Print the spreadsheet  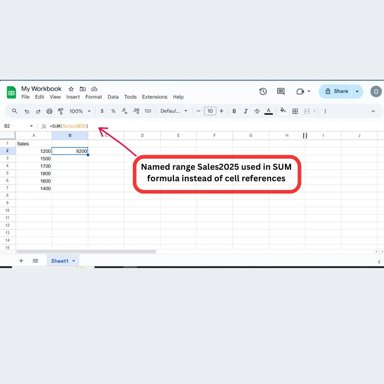50,111
